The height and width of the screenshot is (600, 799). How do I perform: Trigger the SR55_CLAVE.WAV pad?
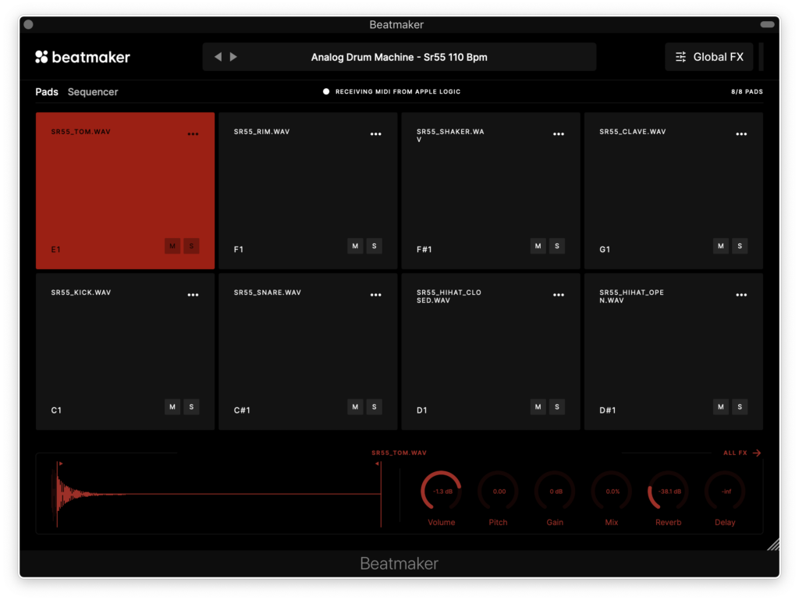[673, 190]
